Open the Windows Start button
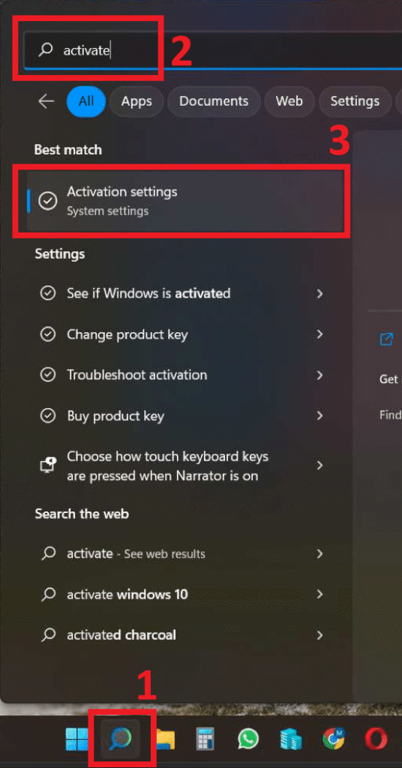 76,739
